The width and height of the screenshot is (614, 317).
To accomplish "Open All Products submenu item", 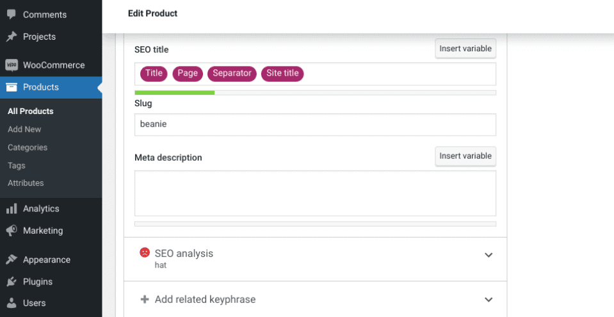I will (31, 111).
